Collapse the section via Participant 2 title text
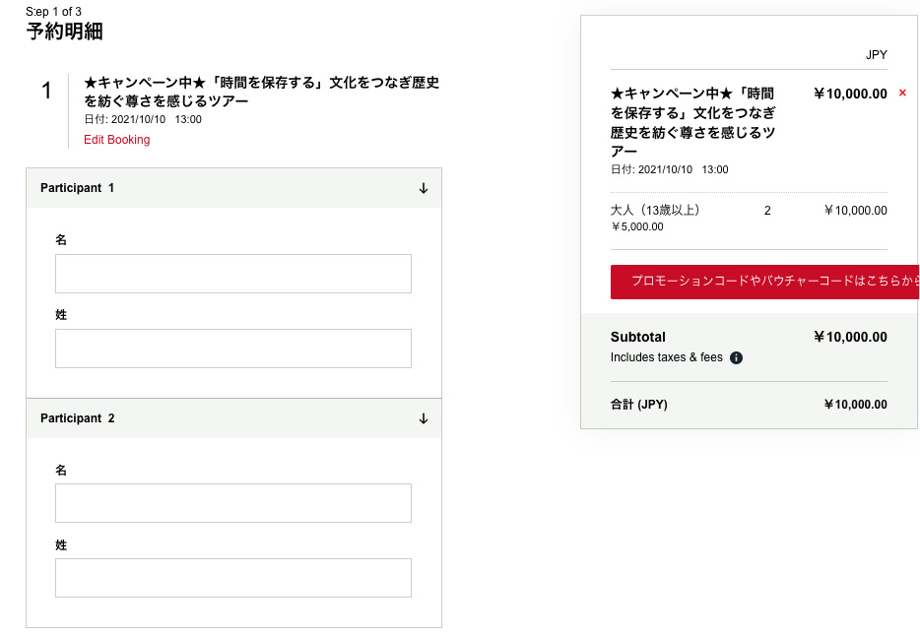The image size is (920, 636). coord(78,418)
